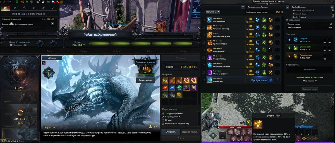
Task: Select Беритас in guardian list
Action: tap(19, 134)
